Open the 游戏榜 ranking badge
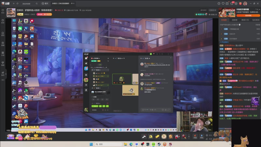This screenshot has width=261, height=147. pyautogui.click(x=44, y=14)
